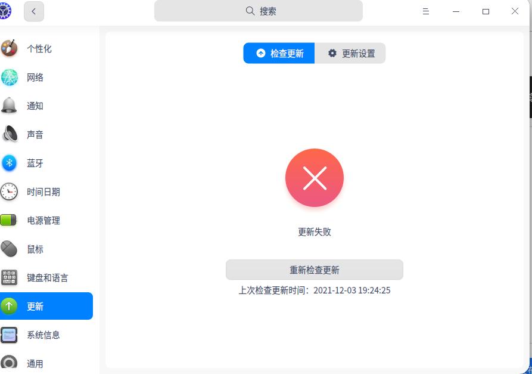Click the control center logo icon
Viewport: 532px width, 374px height.
point(6,11)
